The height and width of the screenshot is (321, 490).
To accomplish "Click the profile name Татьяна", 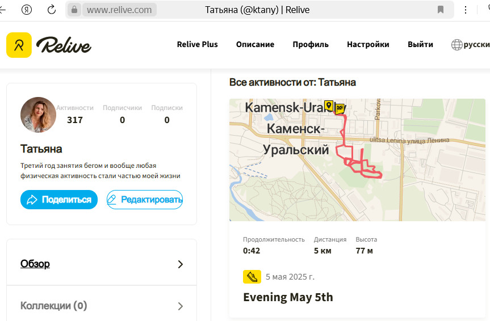I will point(41,149).
